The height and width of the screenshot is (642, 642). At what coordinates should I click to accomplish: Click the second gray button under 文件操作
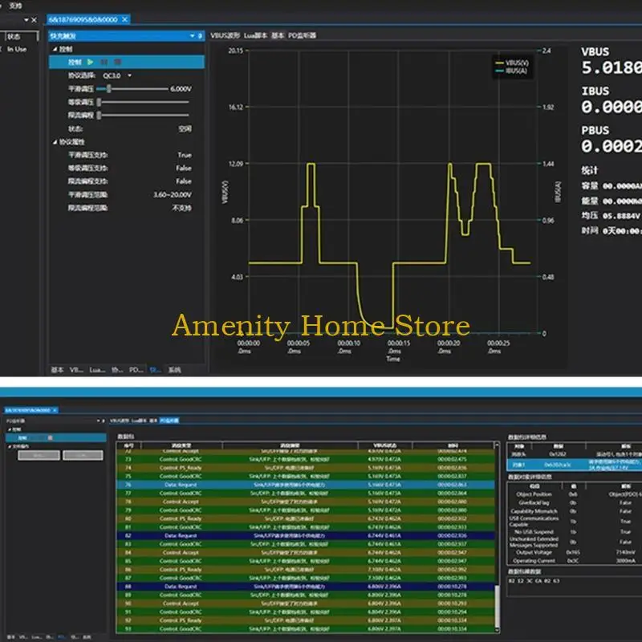click(x=83, y=455)
